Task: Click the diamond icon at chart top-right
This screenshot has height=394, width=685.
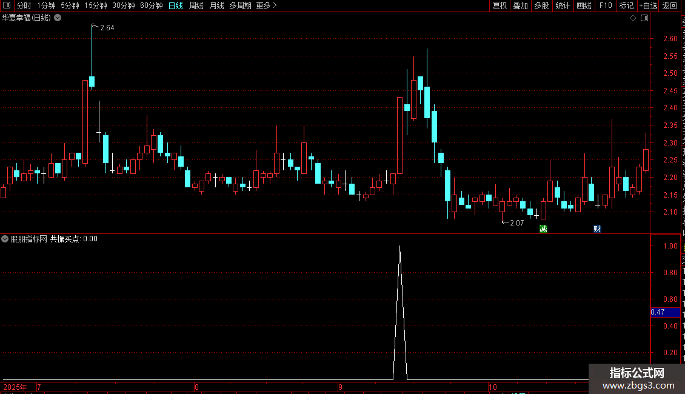Action: tap(633, 18)
